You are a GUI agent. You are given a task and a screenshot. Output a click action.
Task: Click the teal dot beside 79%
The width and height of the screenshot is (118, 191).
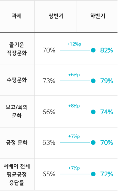click(x=93, y=81)
